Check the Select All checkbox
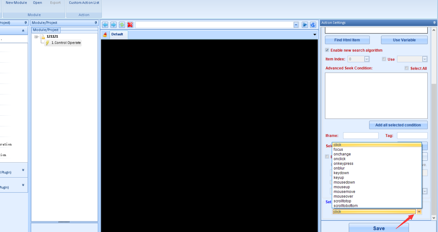438x232 pixels. point(406,68)
